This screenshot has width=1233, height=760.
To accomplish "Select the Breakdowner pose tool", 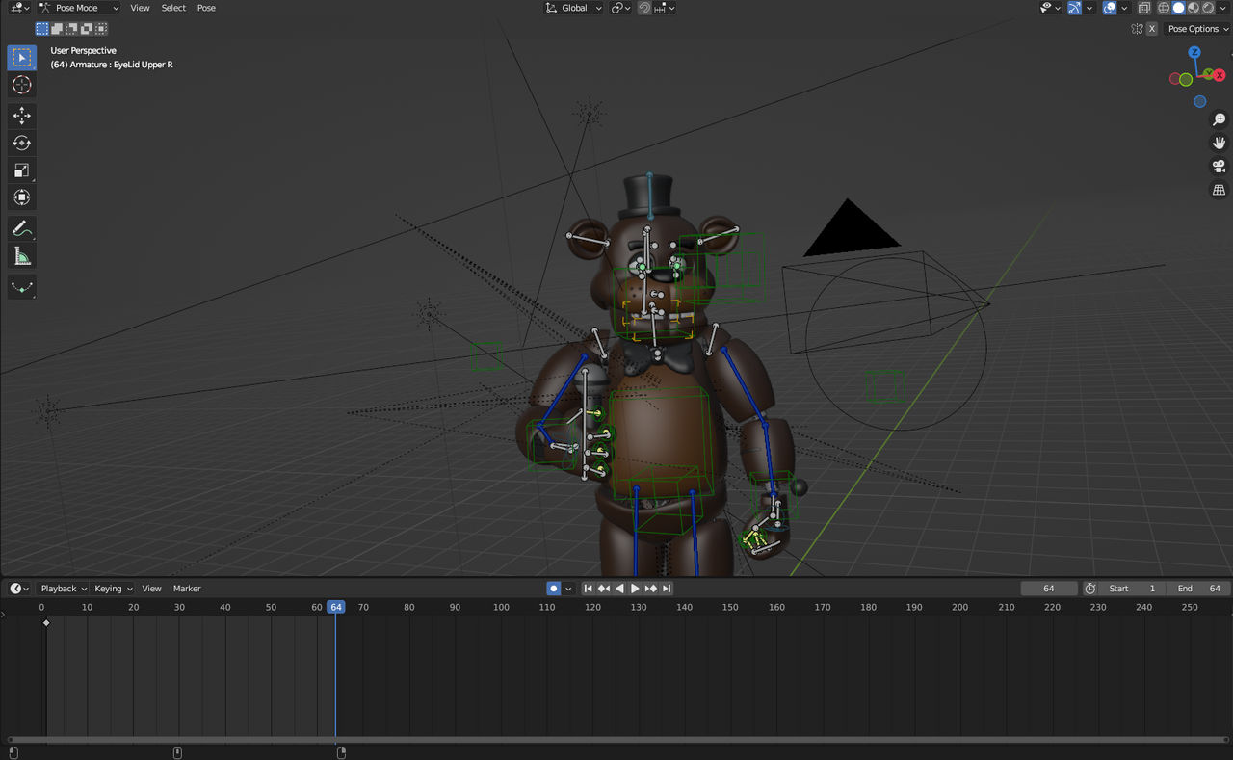I will tap(21, 287).
